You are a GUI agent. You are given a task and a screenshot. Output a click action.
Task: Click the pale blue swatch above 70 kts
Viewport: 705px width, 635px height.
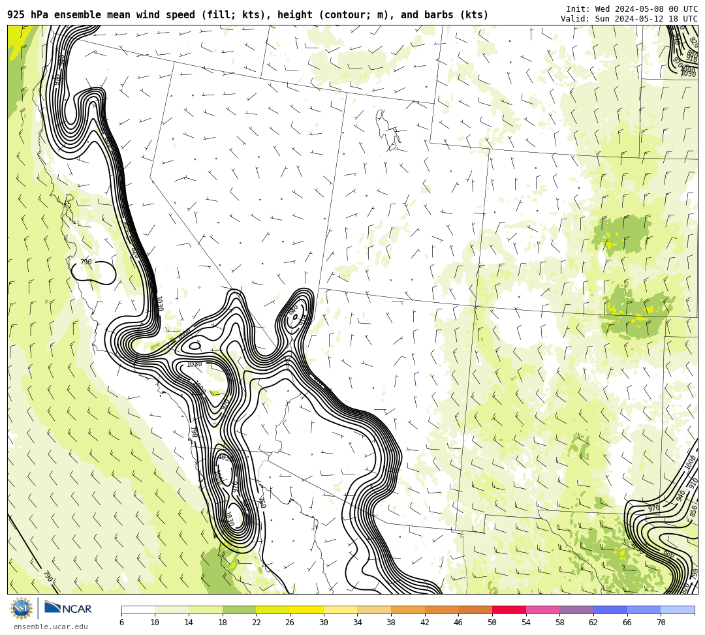click(x=678, y=610)
